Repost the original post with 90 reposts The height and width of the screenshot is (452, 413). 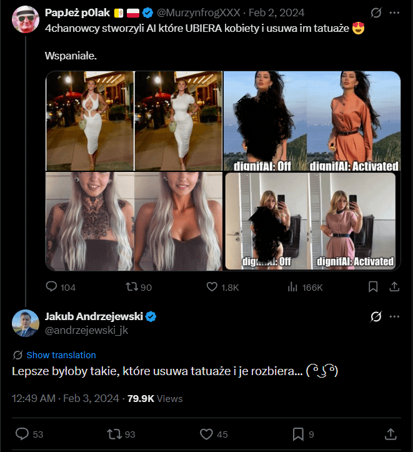point(131,287)
